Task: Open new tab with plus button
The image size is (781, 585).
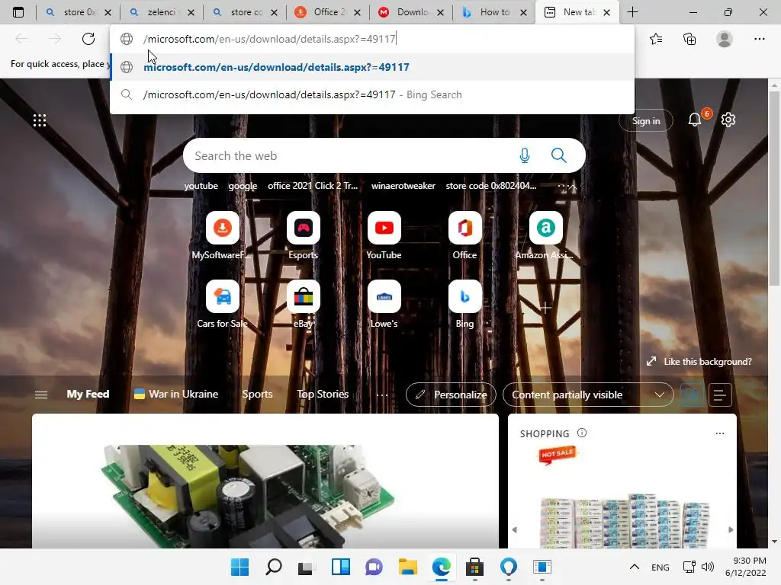Action: [632, 12]
